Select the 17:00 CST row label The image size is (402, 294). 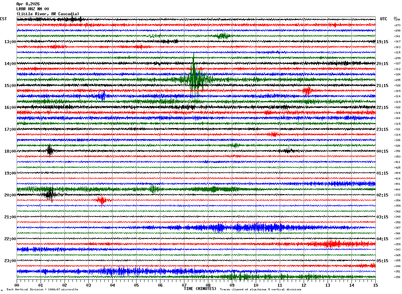10,129
